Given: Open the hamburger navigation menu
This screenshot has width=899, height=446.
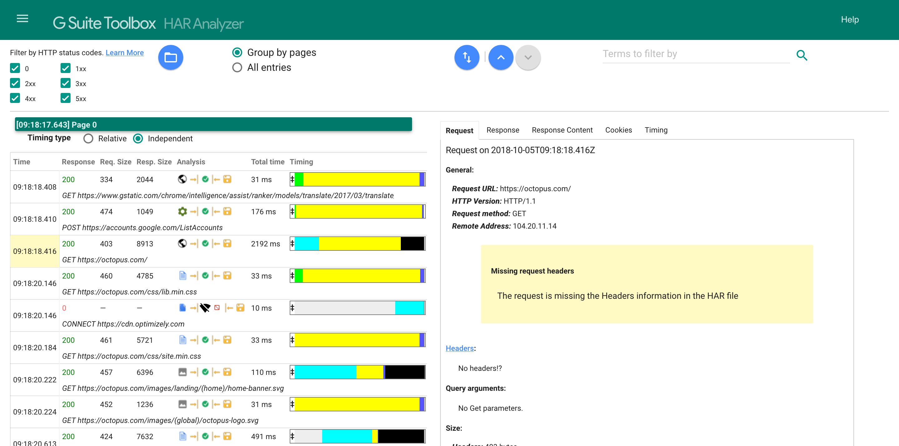Looking at the screenshot, I should click(x=22, y=19).
